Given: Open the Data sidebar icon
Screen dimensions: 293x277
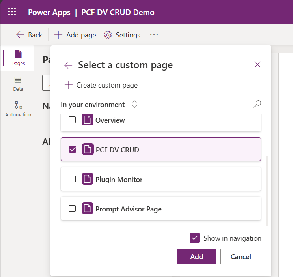Looking at the screenshot, I should [18, 84].
